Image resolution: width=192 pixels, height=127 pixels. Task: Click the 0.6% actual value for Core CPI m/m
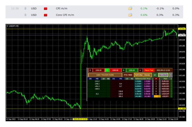tap(144, 15)
